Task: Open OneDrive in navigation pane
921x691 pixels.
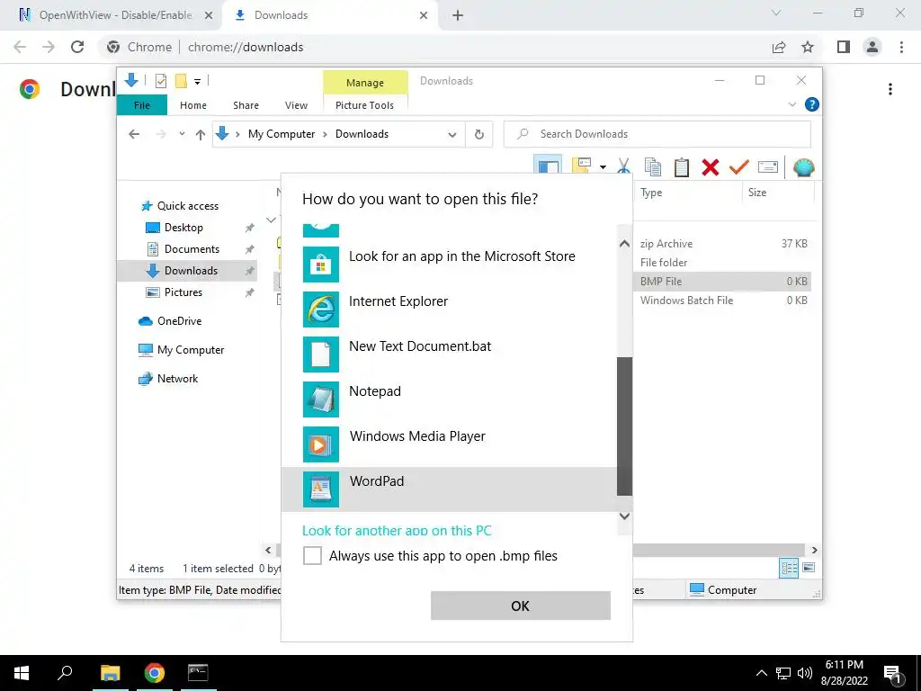Action: (179, 321)
